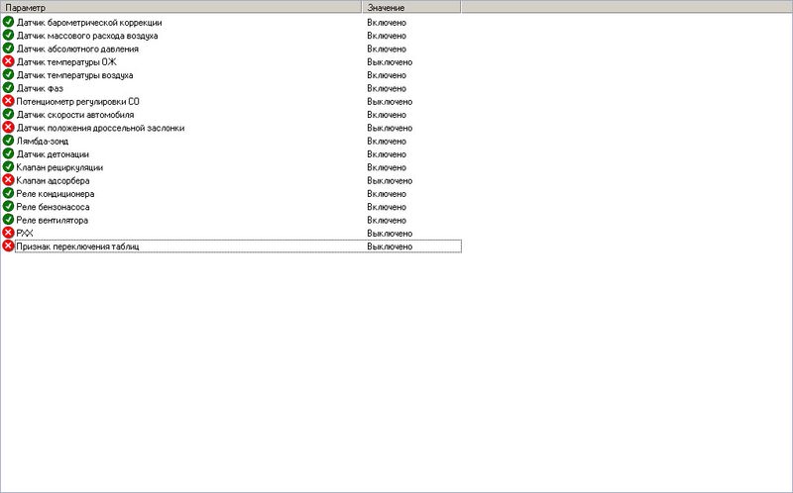Screen dimensions: 793x493
Task: Click green check icon beside Датчик барометрической коррекции
Action: [8, 22]
